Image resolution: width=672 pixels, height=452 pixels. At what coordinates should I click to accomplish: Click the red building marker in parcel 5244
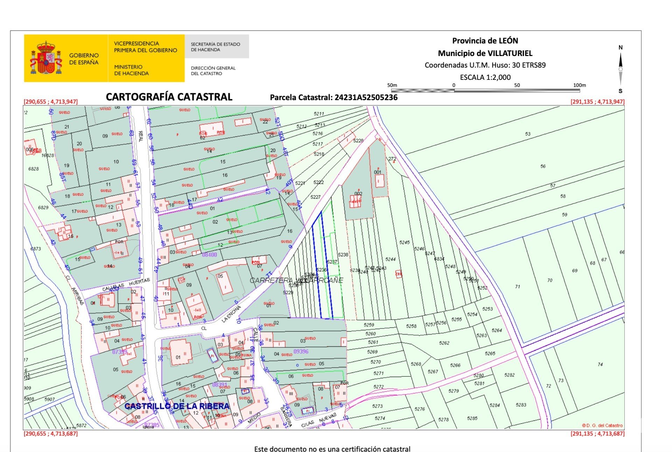398,274
